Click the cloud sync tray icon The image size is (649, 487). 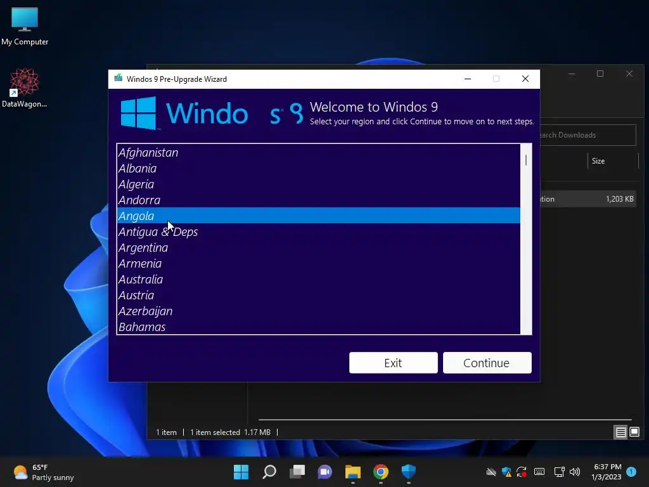pos(491,472)
